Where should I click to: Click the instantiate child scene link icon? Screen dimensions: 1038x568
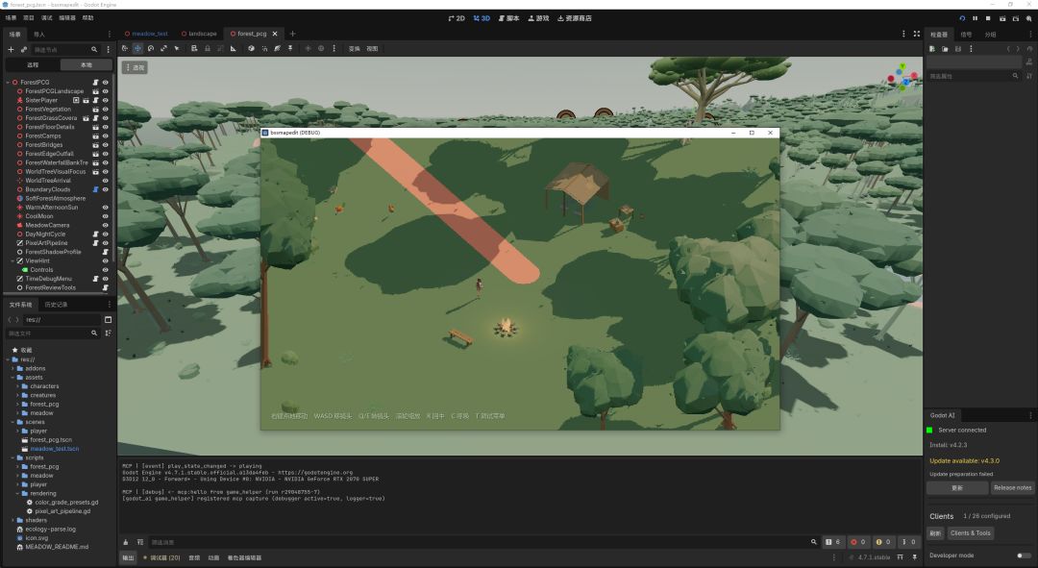coord(24,50)
